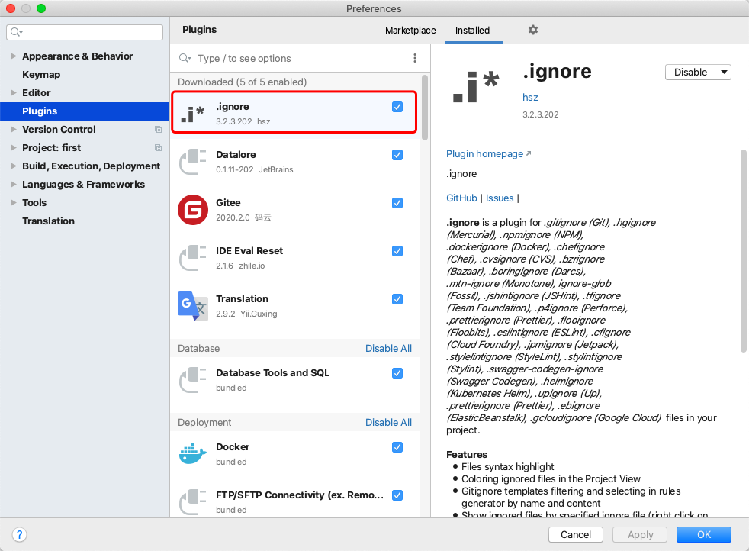
Task: Uncheck IDE Eval Reset plugin
Action: pos(397,251)
